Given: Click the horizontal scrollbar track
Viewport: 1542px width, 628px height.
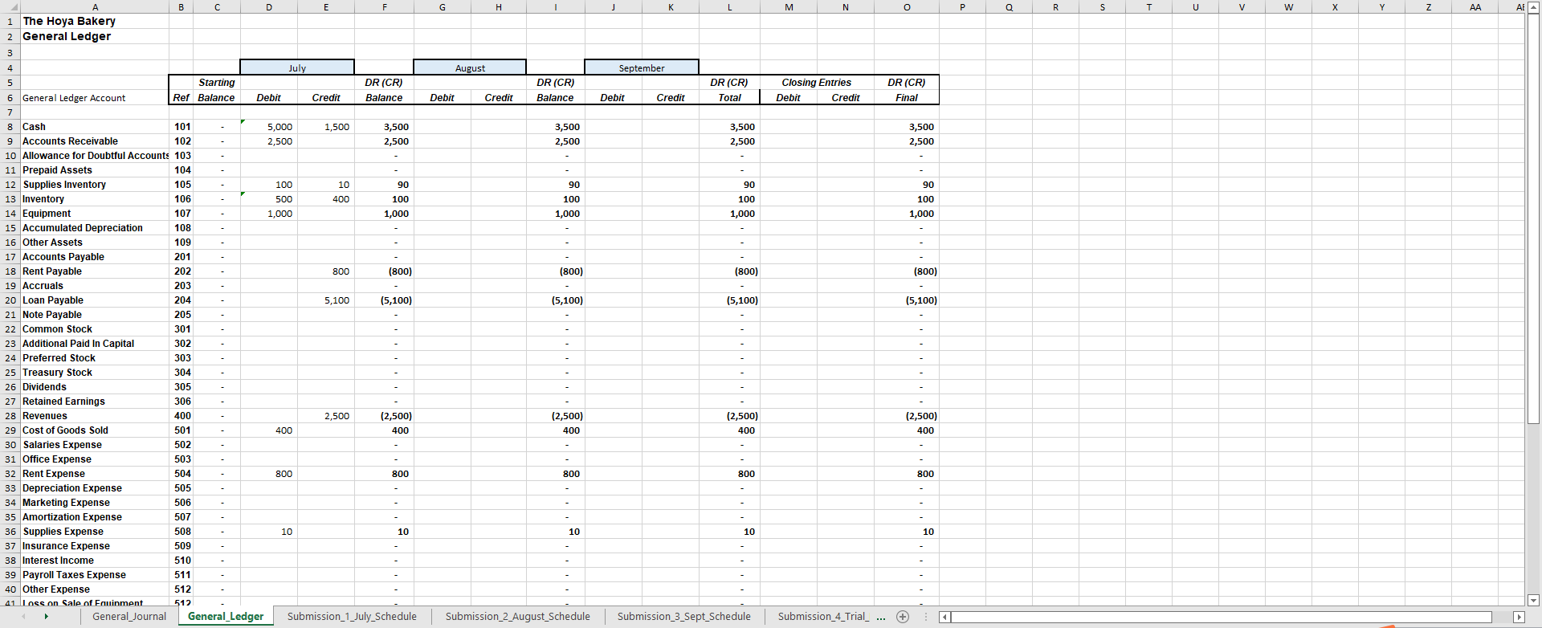Looking at the screenshot, I should tap(1231, 617).
